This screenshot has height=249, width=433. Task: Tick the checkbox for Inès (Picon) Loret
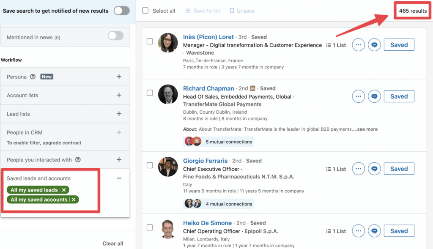[150, 41]
